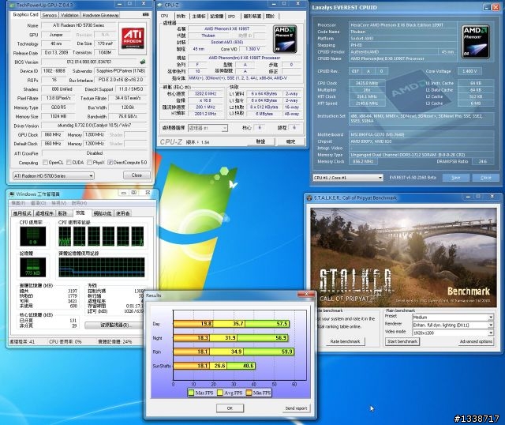Click the S.T.A.L.K.E.R. benchmark title bar icon
Image resolution: width=505 pixels, height=425 pixels.
point(309,197)
